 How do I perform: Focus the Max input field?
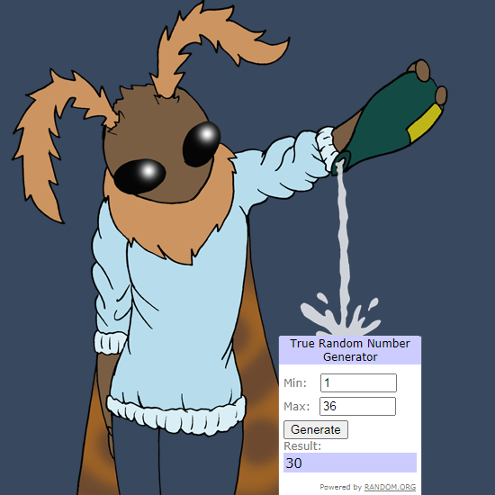click(357, 406)
